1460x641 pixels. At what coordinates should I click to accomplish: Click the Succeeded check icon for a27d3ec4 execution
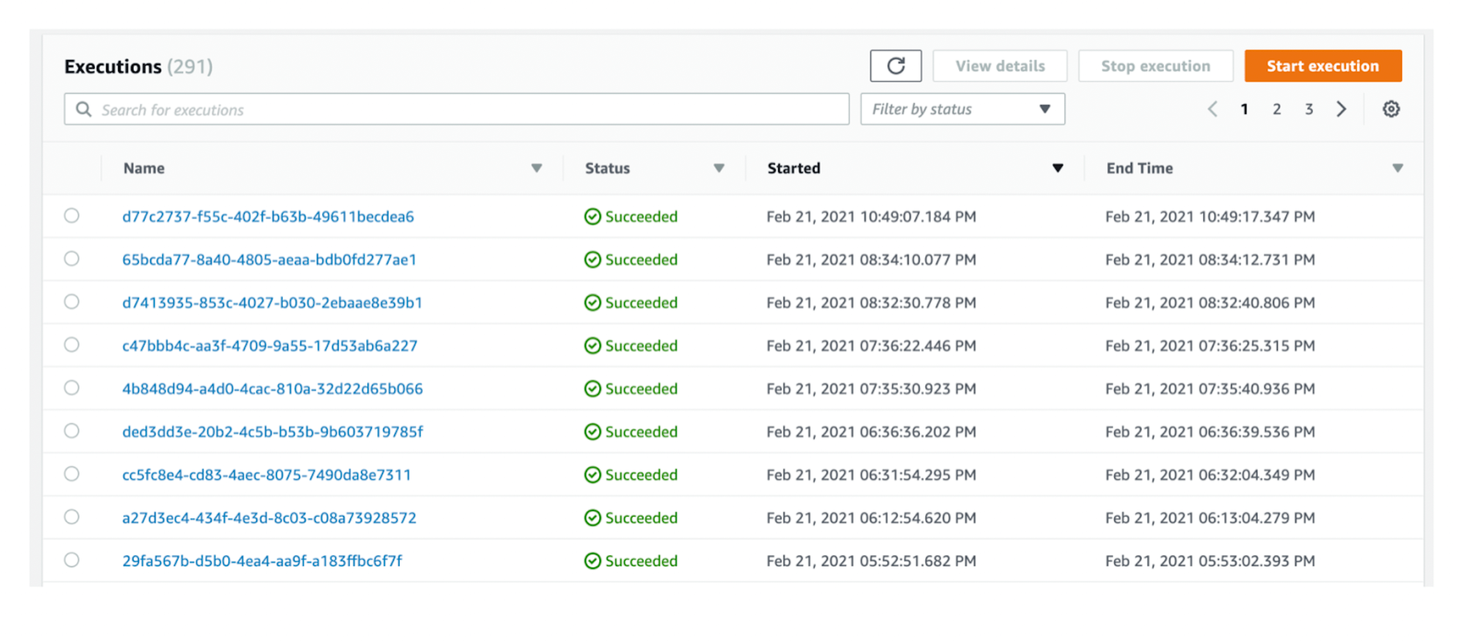point(592,517)
